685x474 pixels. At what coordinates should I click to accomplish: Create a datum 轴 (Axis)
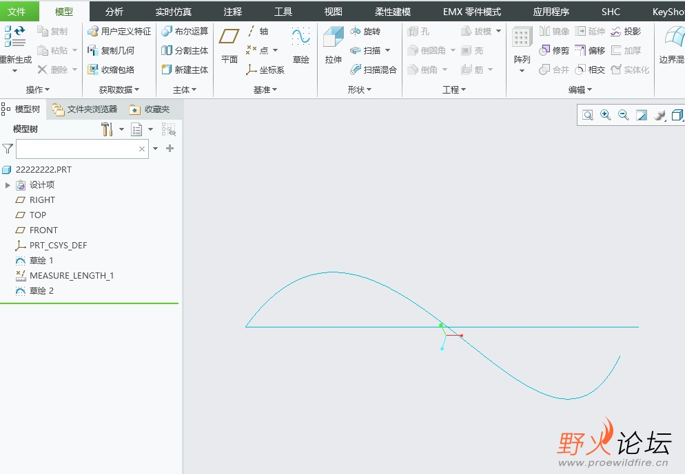pyautogui.click(x=257, y=32)
